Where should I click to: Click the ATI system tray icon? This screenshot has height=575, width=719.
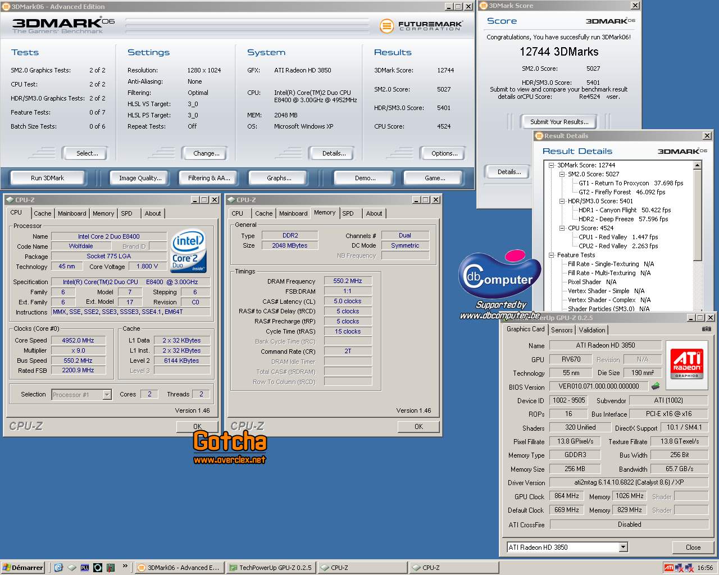coord(668,568)
